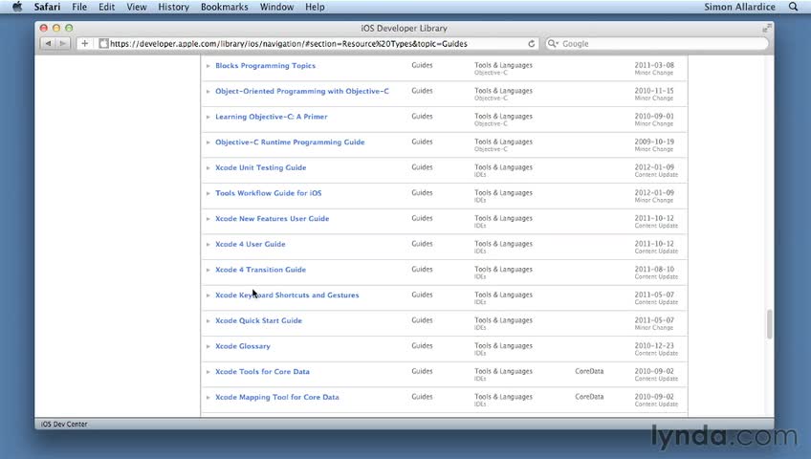Expand Xcode New Features User Guide row
The width and height of the screenshot is (811, 459).
[208, 219]
